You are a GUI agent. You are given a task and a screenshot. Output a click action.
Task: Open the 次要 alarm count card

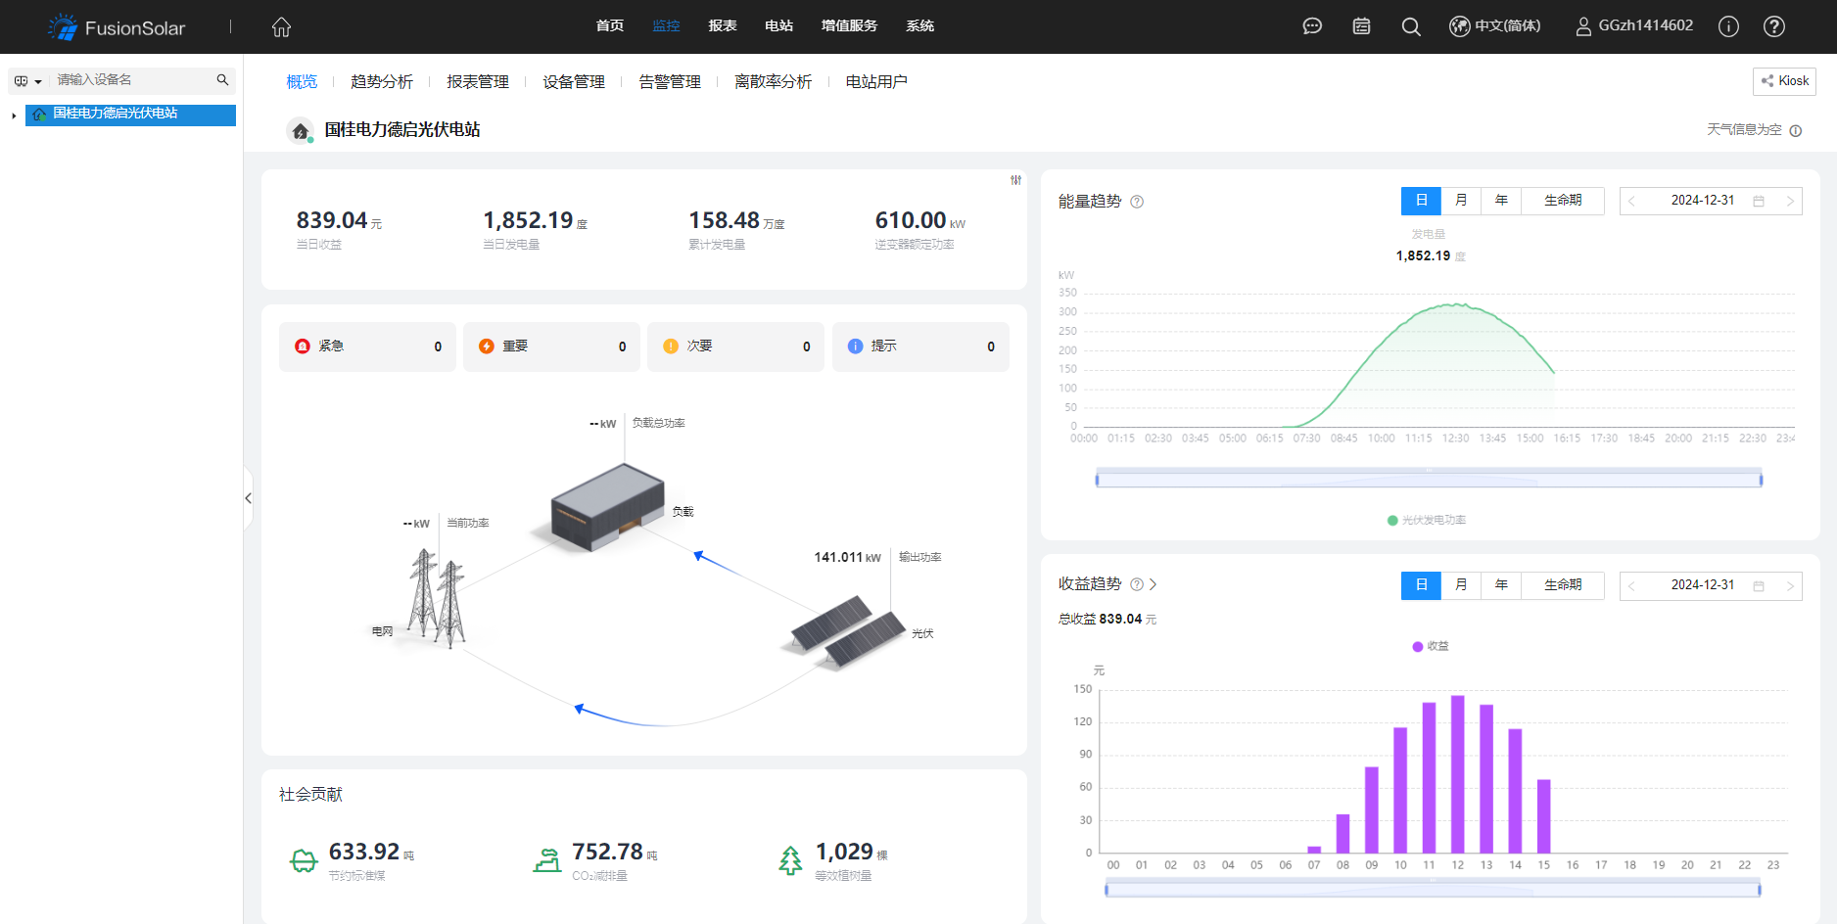coord(735,346)
